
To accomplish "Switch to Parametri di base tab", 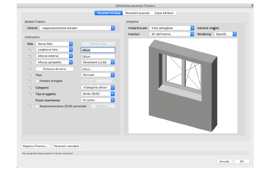I will tap(109, 13).
